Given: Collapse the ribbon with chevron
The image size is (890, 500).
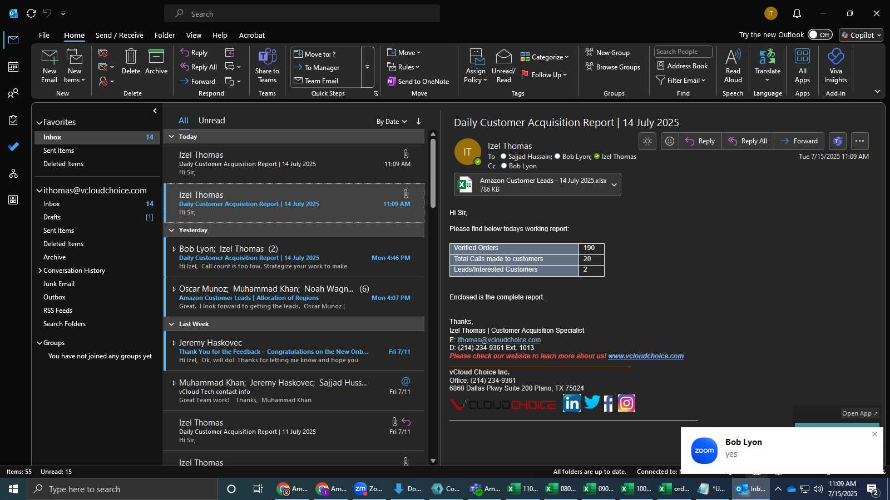Looking at the screenshot, I should pos(877,91).
